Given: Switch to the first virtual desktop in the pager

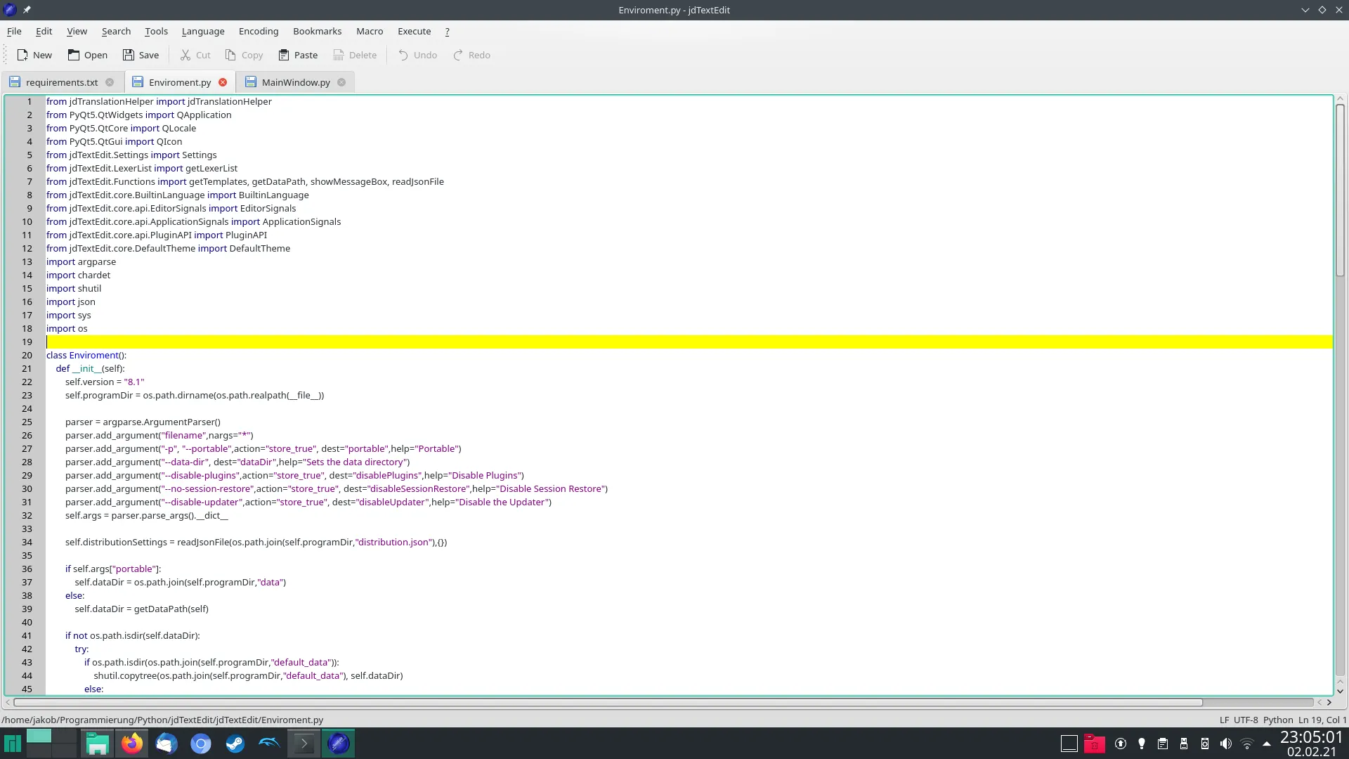Looking at the screenshot, I should [39, 737].
